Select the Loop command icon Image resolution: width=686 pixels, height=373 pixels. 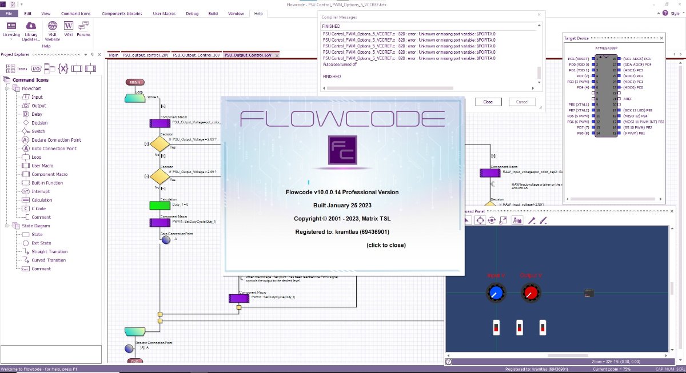pyautogui.click(x=31, y=157)
